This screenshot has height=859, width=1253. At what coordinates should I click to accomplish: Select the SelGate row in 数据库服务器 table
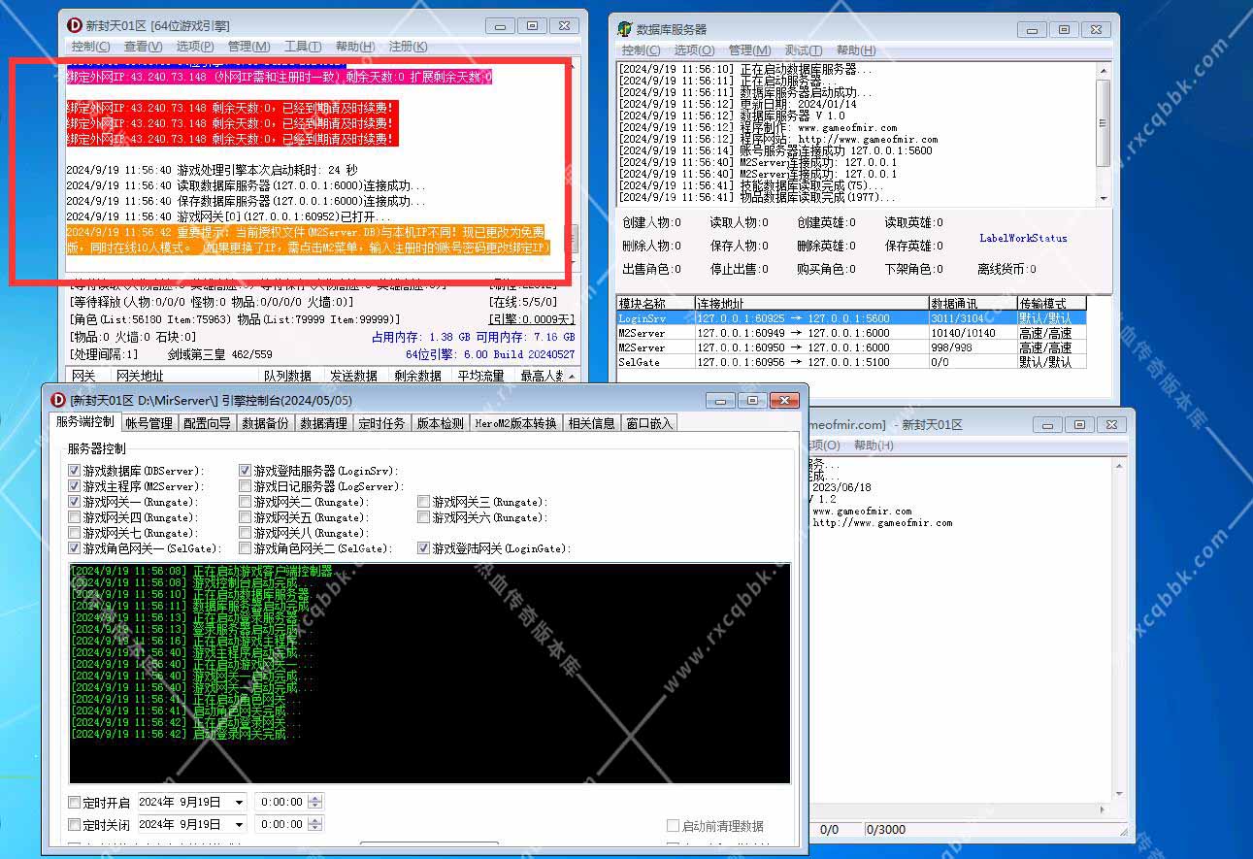coord(851,361)
